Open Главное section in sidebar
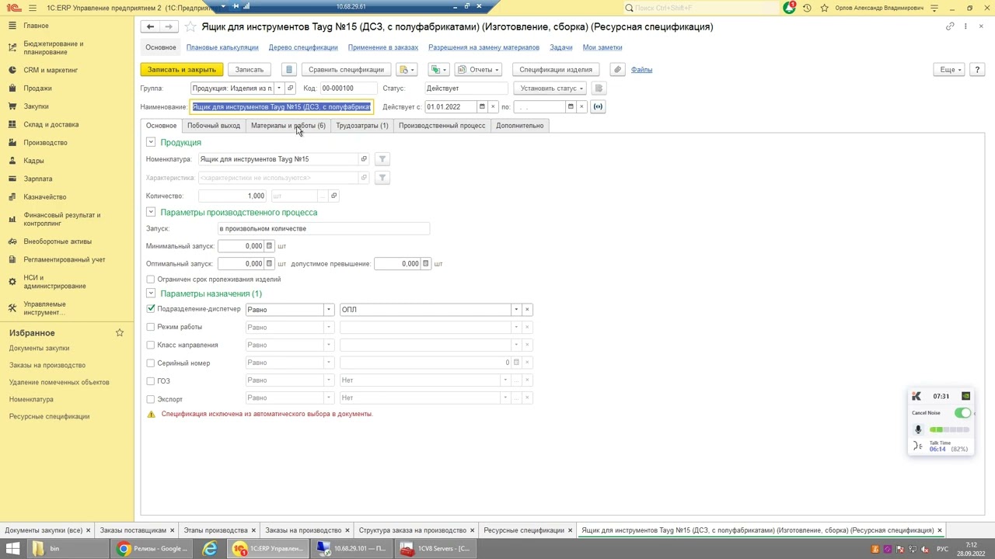The image size is (995, 559). pyautogui.click(x=36, y=26)
